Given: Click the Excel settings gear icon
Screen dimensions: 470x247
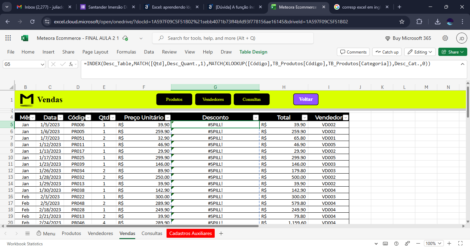Looking at the screenshot, I should [445, 38].
